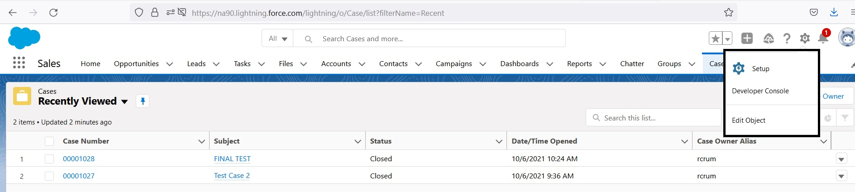
Task: Pin the Recently Viewed list view
Action: pos(143,101)
